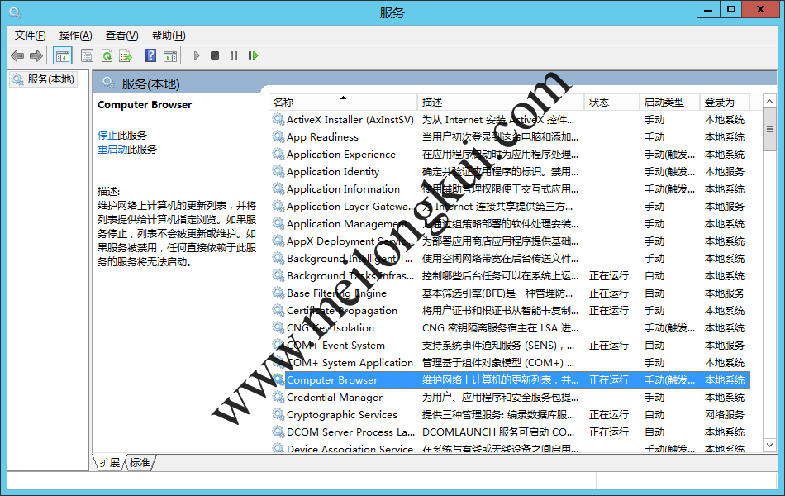The width and height of the screenshot is (785, 496).
Task: Click the services icon in title bar
Action: coord(15,12)
